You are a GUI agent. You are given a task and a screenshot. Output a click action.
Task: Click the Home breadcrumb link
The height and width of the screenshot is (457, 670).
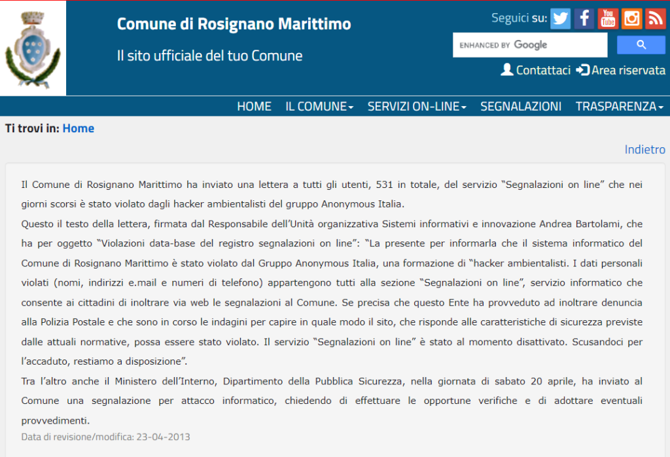(x=79, y=128)
